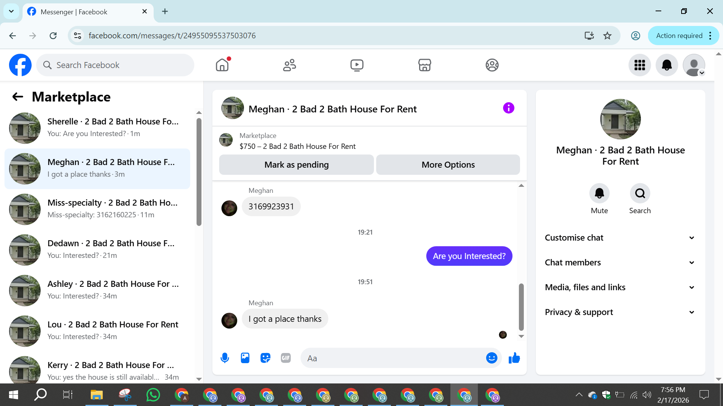Expand the Customise chat section

619,238
